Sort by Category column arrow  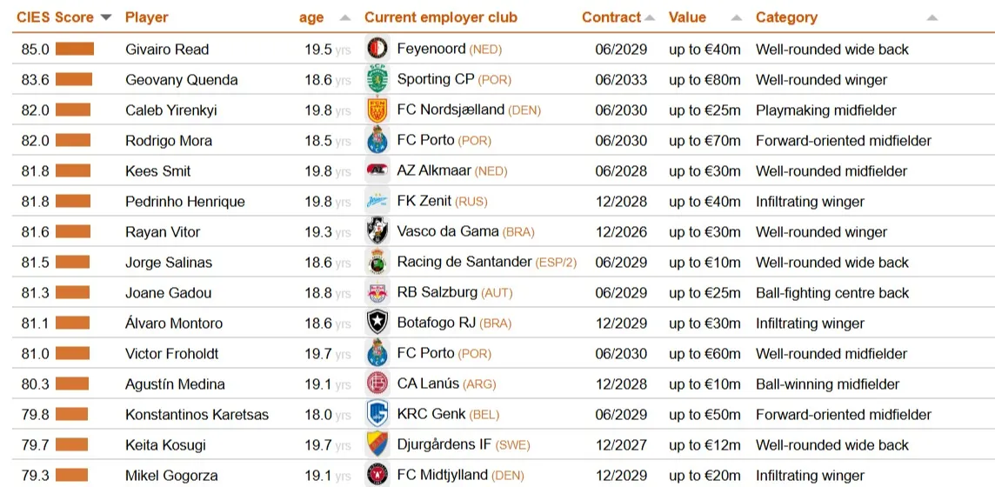(932, 17)
